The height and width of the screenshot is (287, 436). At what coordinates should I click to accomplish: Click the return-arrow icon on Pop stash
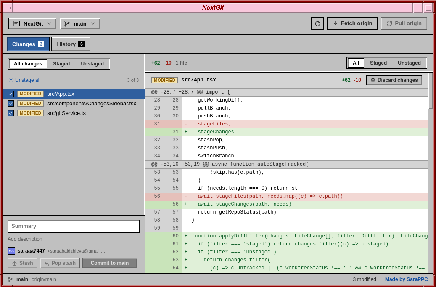tap(47, 263)
